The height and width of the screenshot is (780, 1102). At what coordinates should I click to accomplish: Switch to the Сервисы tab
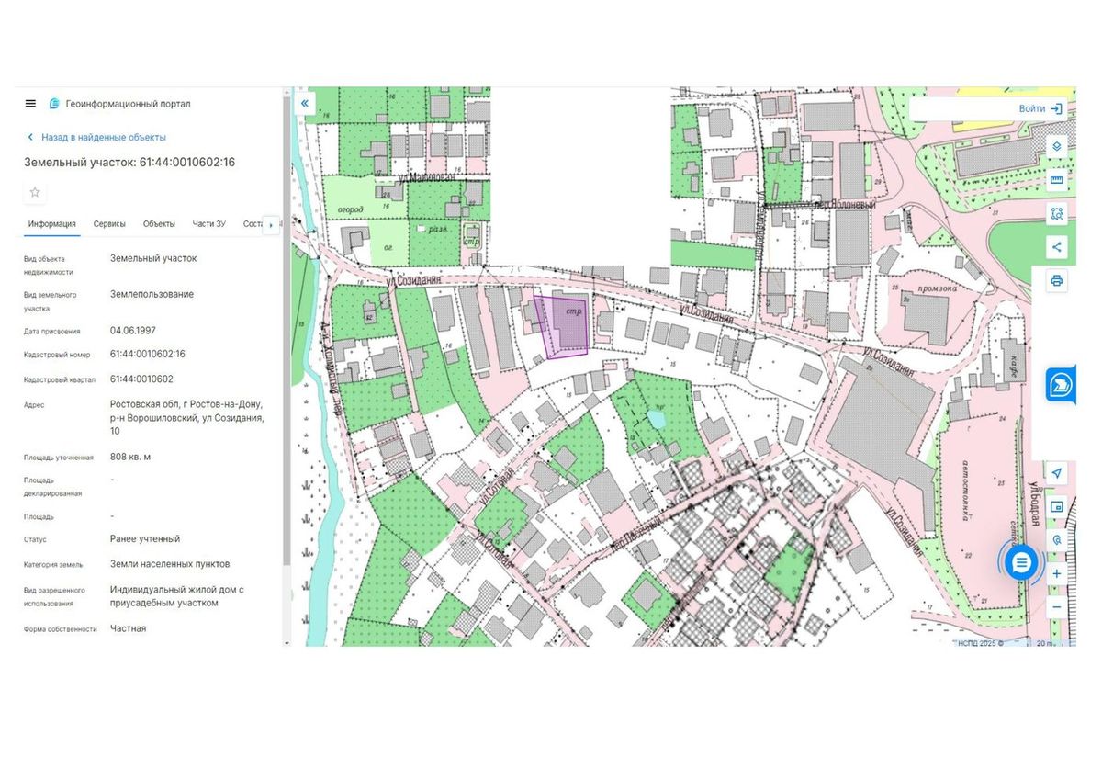pyautogui.click(x=109, y=224)
